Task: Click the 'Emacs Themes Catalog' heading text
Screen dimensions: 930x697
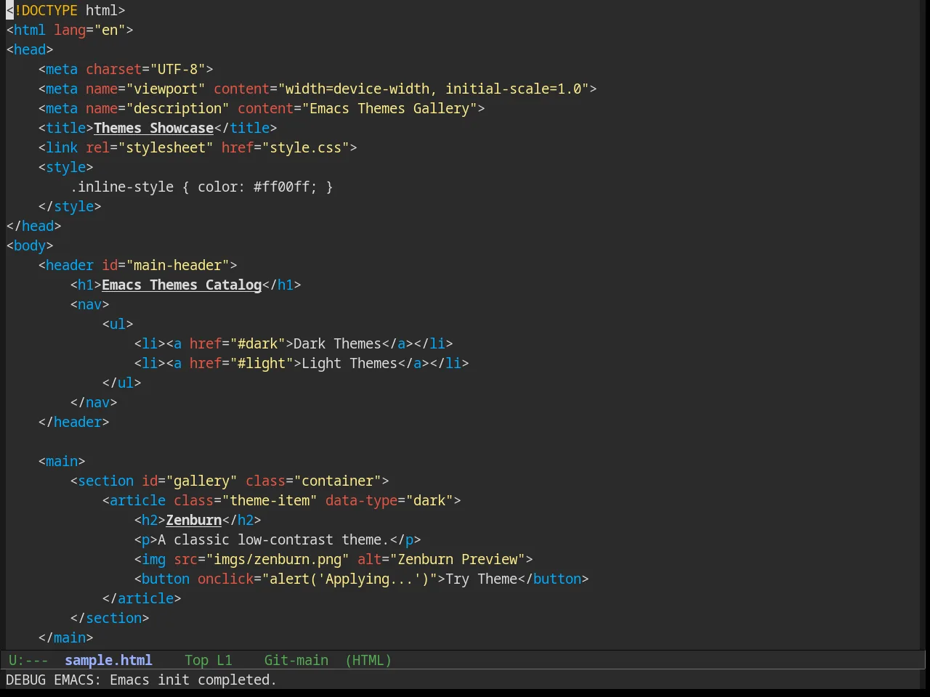Action: (182, 285)
